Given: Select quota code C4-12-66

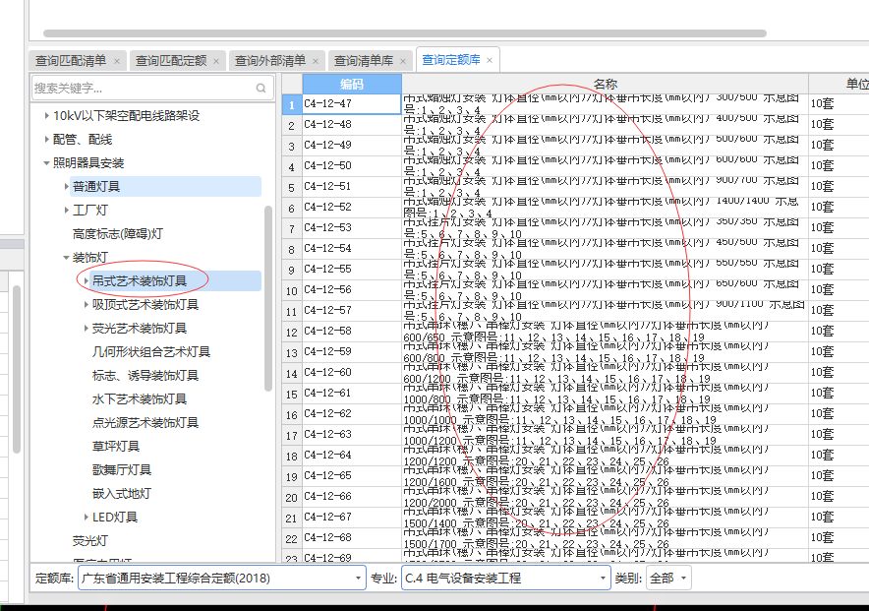Looking at the screenshot, I should coord(351,496).
